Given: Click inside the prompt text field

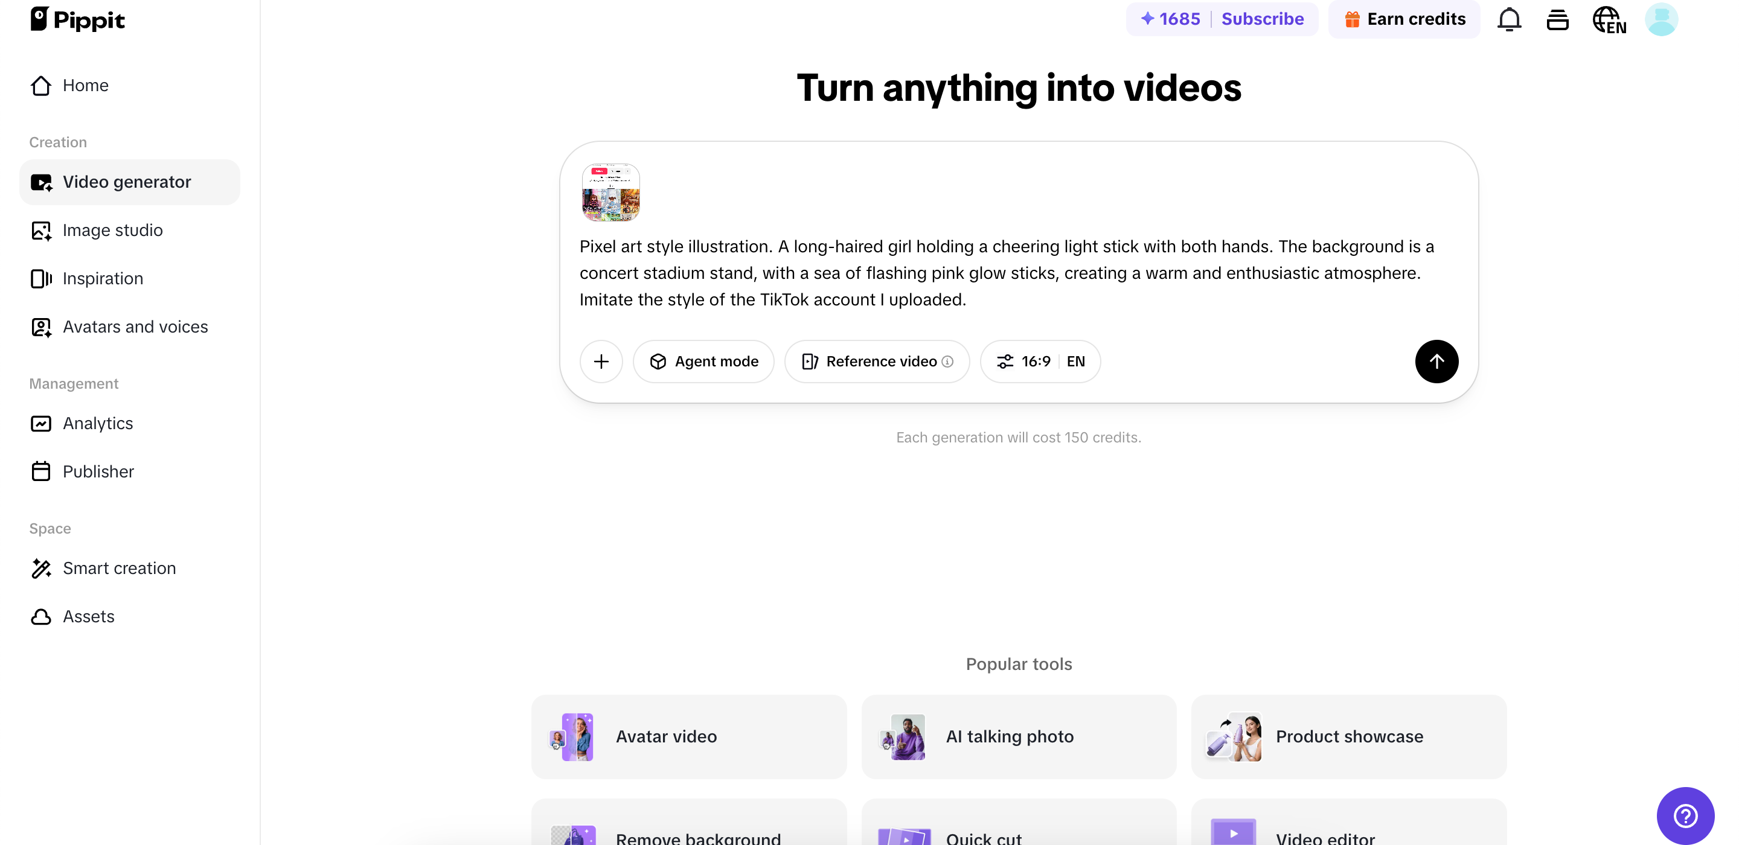Looking at the screenshot, I should 1018,273.
